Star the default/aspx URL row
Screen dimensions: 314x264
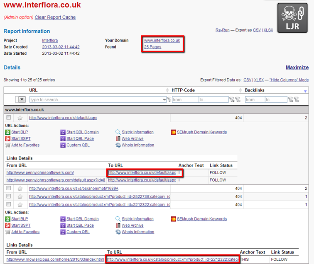tap(20, 118)
